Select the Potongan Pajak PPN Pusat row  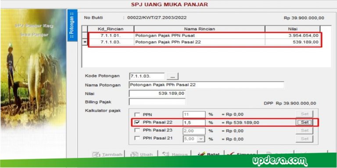click(x=204, y=36)
